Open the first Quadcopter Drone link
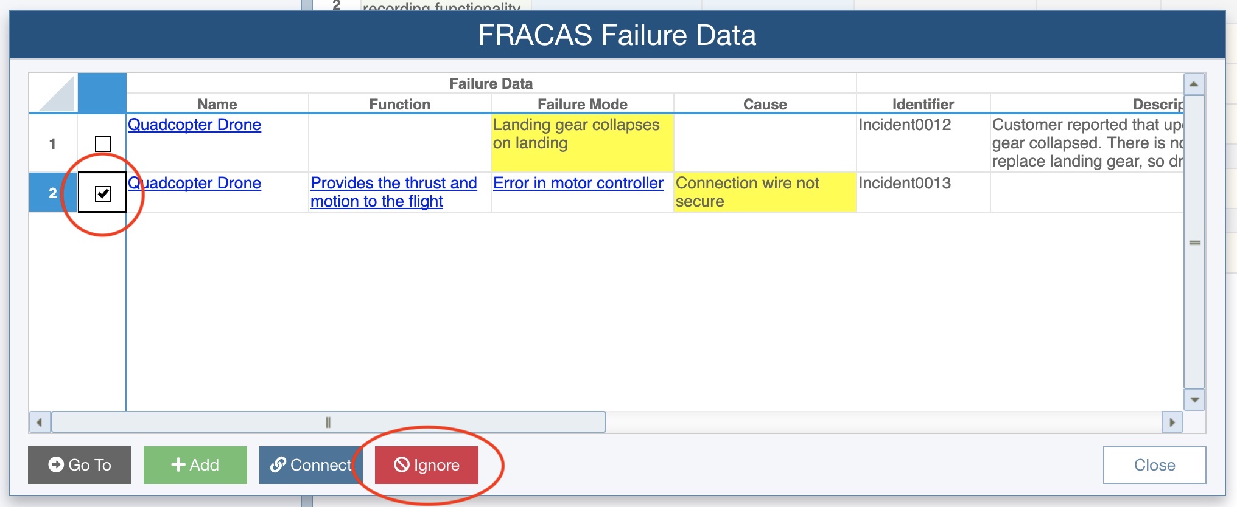The image size is (1237, 507). (x=194, y=125)
